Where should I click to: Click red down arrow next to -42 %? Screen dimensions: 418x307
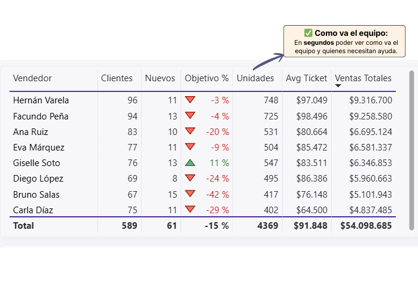tap(190, 194)
